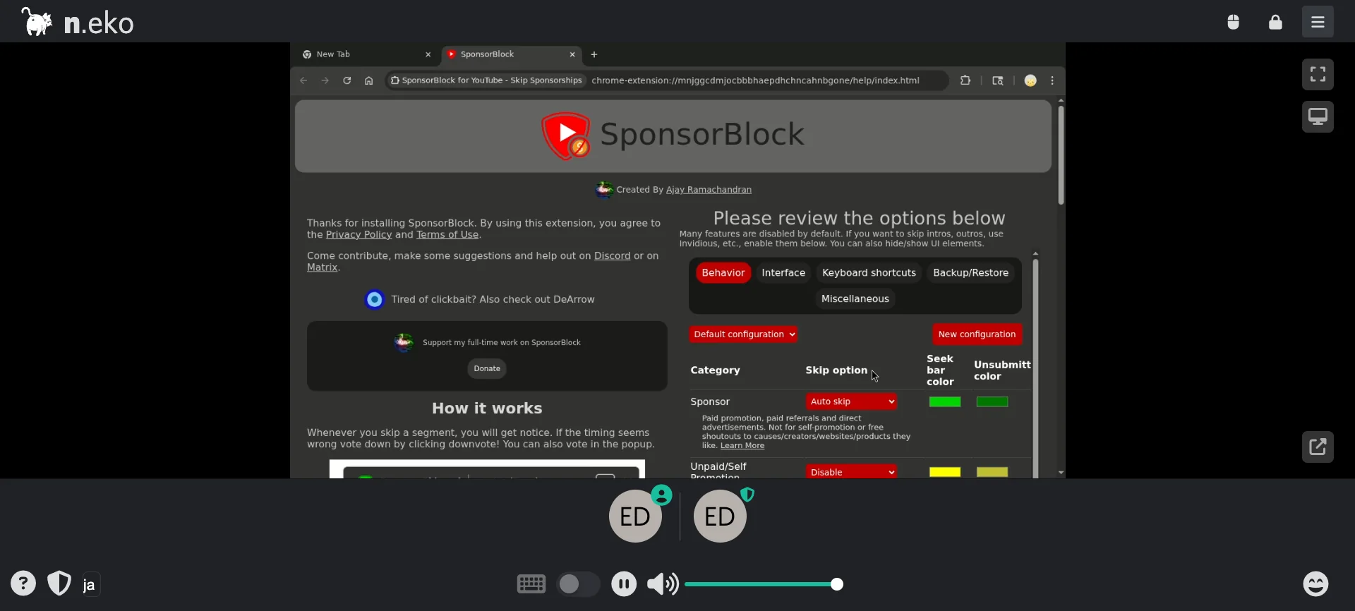Viewport: 1355px width, 611px height.
Task: Click the shield icon at bottom left
Action: pos(59,583)
